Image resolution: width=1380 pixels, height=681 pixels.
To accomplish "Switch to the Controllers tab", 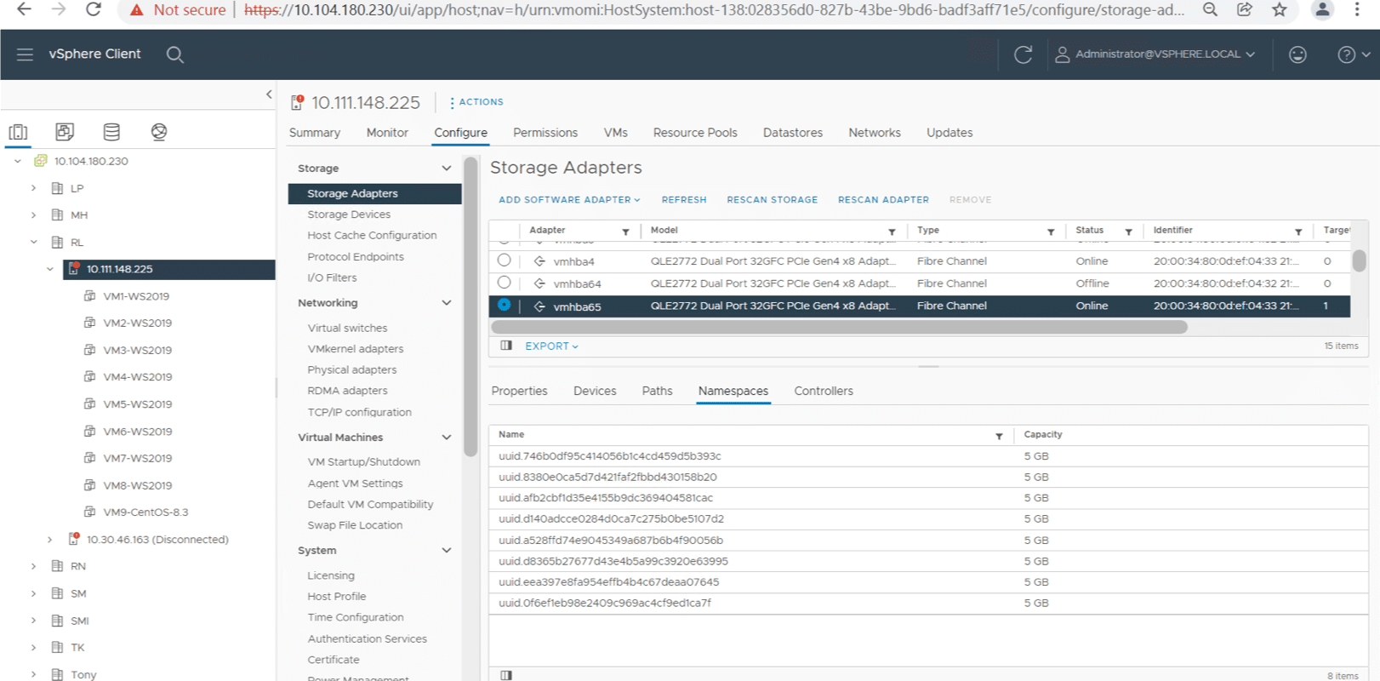I will (x=824, y=391).
